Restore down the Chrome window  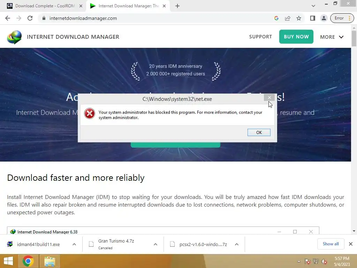point(335,3)
